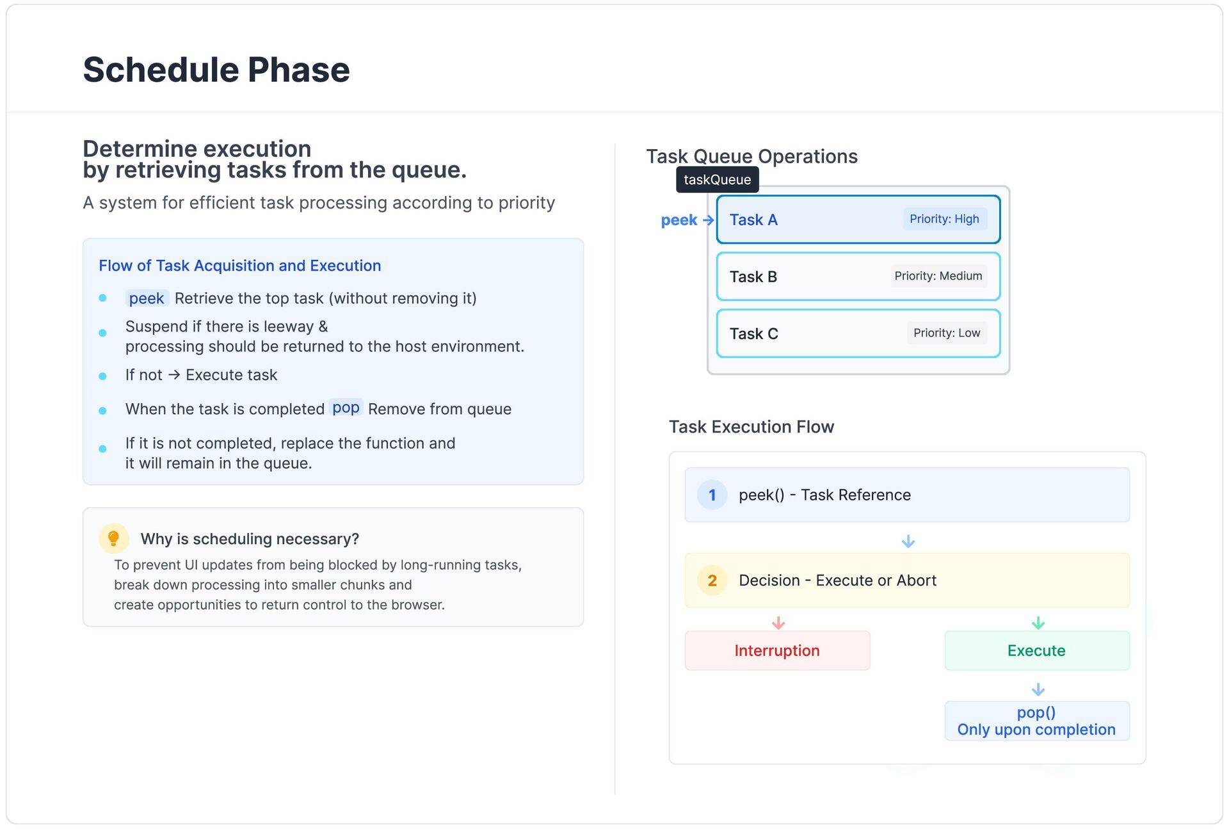Click the green arrow above Execute

[x=1038, y=623]
